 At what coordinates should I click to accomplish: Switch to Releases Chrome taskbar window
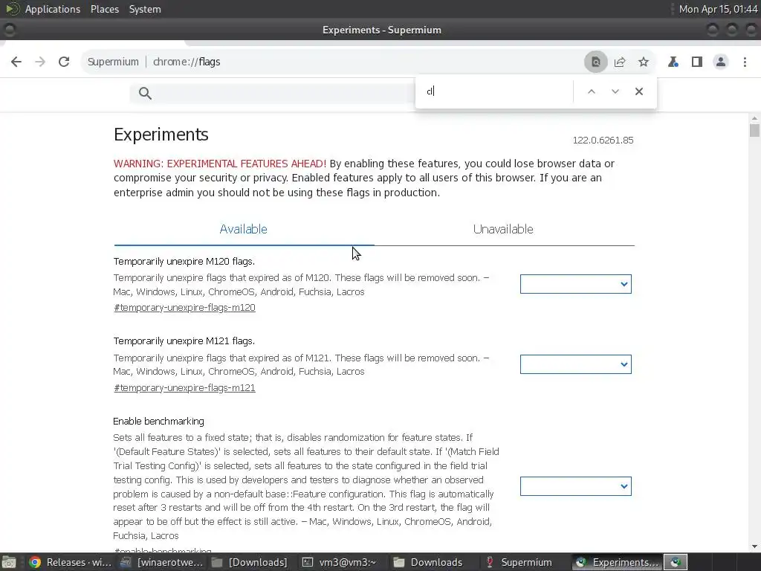click(x=71, y=562)
